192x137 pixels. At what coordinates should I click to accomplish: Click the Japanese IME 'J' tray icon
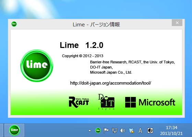point(150,130)
